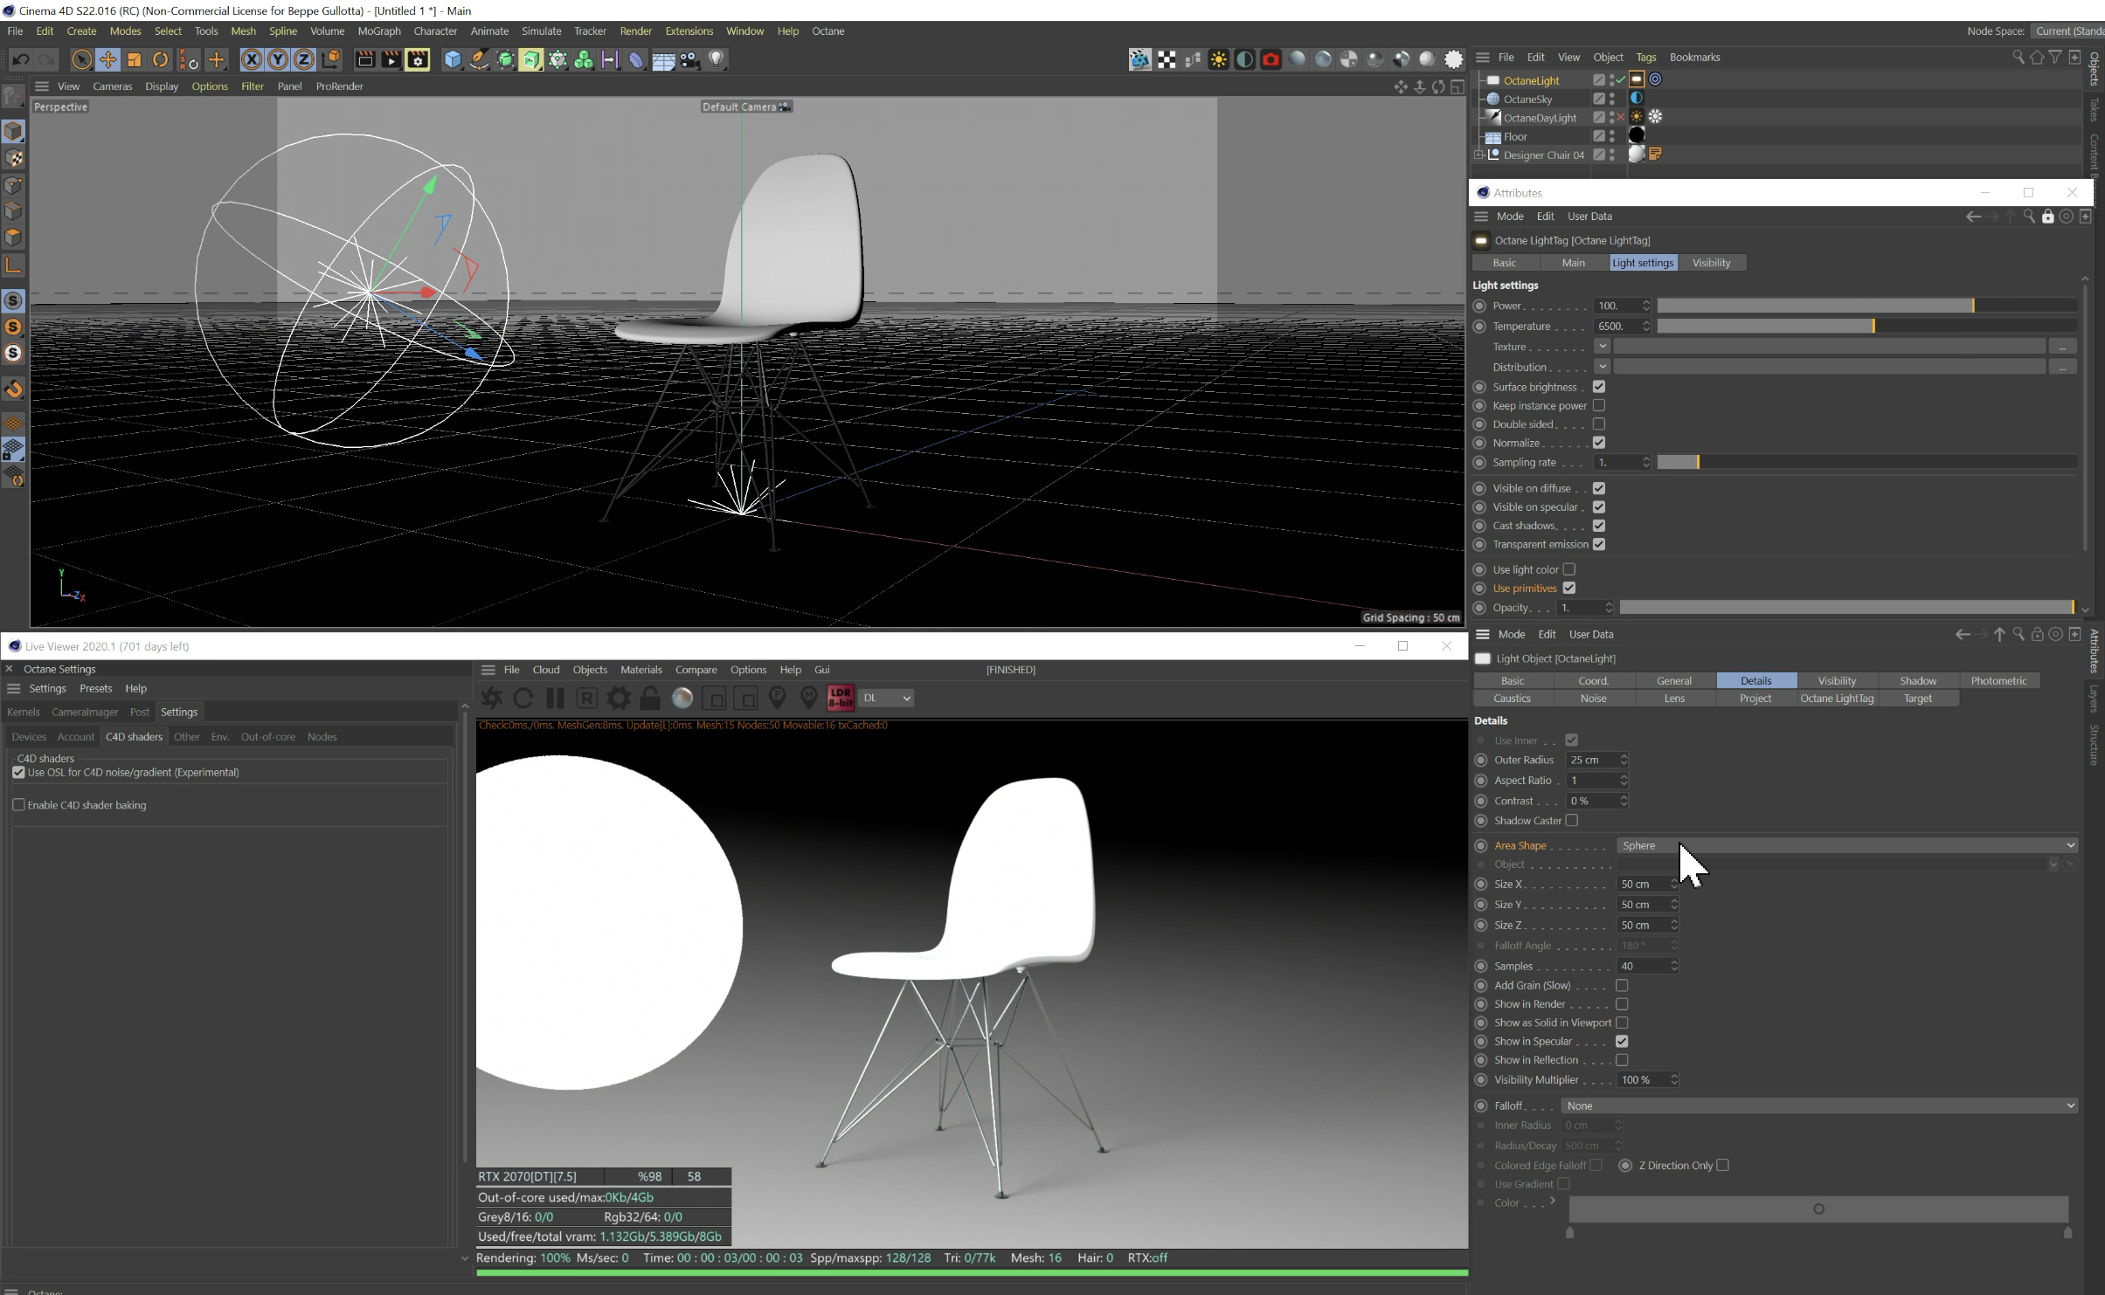Click the Scale tool icon
Viewport: 2105px width, 1295px height.
[x=134, y=59]
